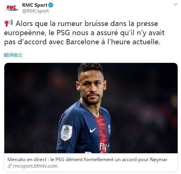
Task: Open the Neymar article card photo
Action: (x=91, y=108)
